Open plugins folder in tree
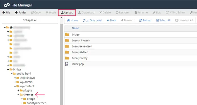 click(x=28, y=90)
